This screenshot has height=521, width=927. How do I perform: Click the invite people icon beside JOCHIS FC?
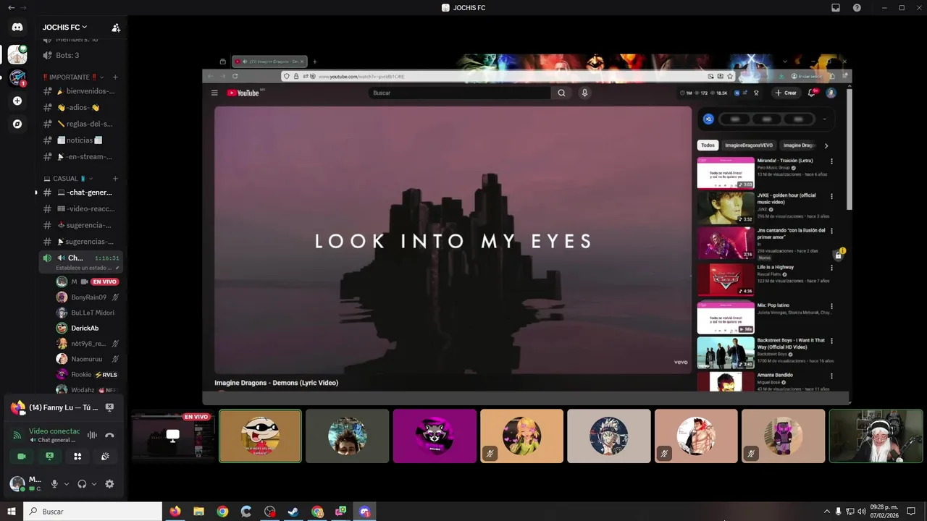pyautogui.click(x=116, y=27)
